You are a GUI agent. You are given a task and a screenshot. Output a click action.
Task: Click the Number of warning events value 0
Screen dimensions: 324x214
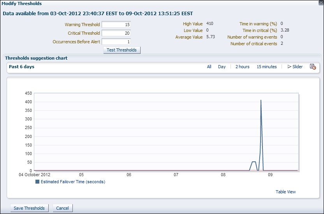[282, 37]
